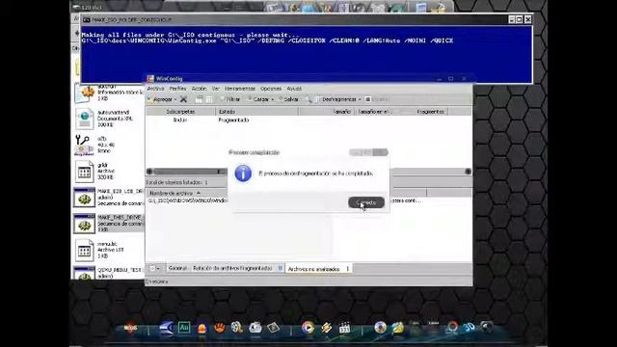
Task: Click the Fragmentos column header
Action: [x=424, y=112]
